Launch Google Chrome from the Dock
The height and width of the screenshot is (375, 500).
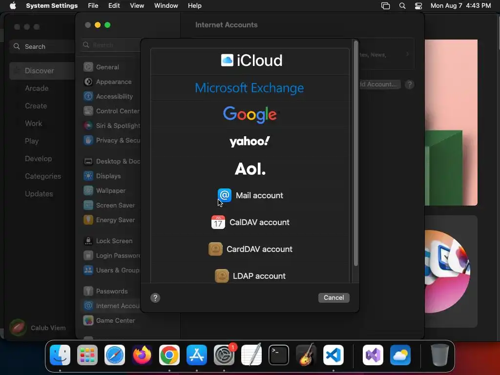[x=169, y=355]
